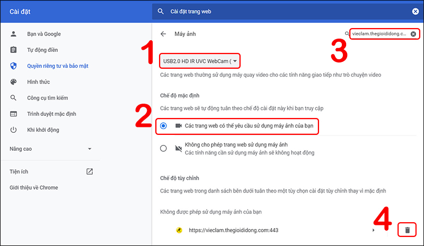
Task: Click 'Không được phép sử dụng máy ảnh của bạn' label
Action: (211, 212)
